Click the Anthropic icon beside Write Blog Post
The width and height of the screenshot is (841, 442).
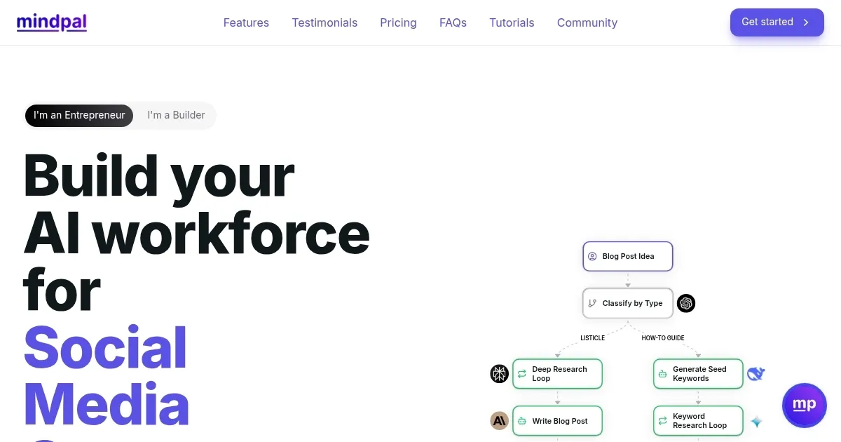click(x=499, y=420)
